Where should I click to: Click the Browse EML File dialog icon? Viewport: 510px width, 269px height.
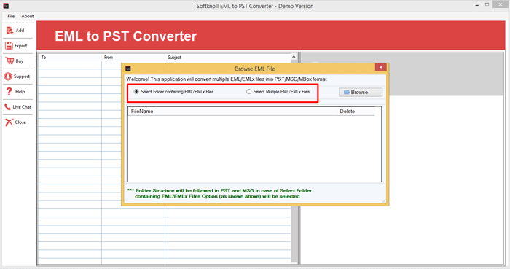pyautogui.click(x=128, y=69)
